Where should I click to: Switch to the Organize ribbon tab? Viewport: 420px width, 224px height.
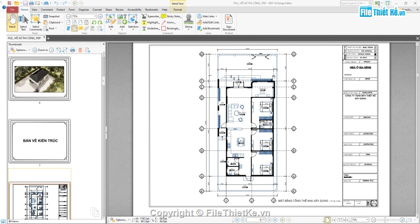pos(84,9)
